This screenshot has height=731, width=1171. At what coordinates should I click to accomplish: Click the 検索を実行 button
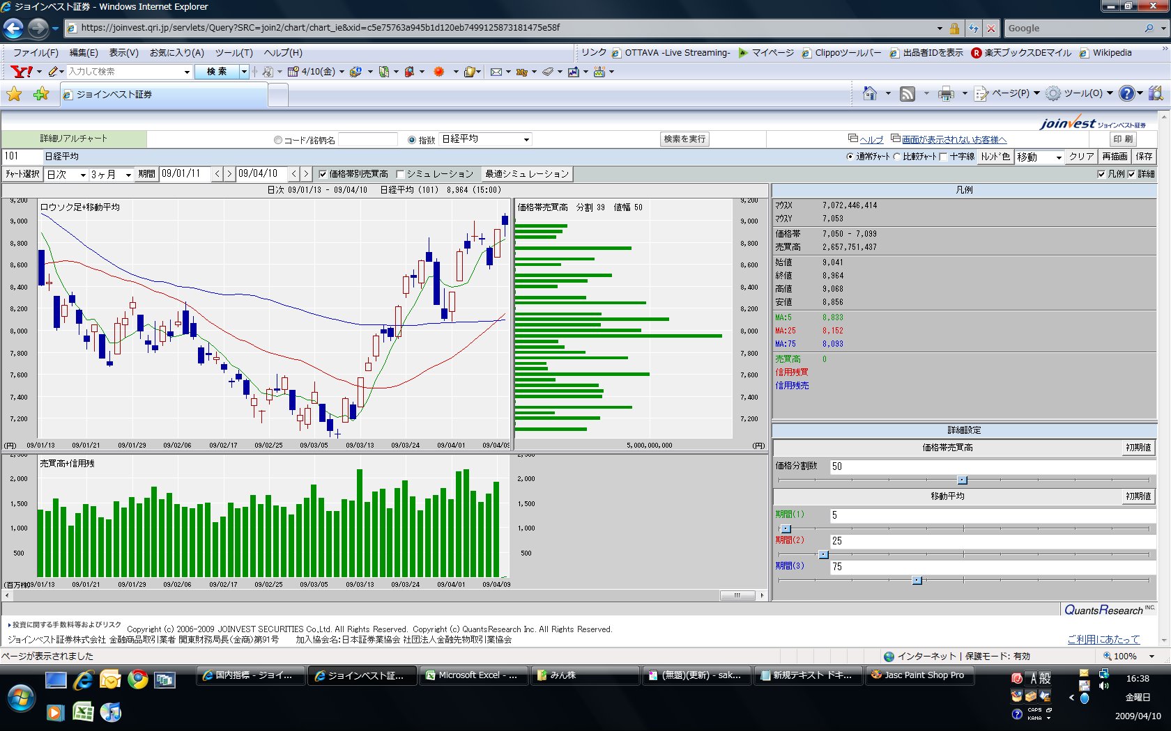[684, 139]
